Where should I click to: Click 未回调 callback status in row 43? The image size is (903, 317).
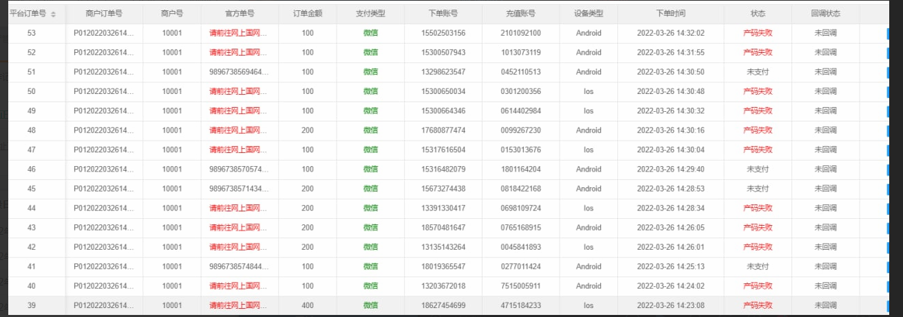(825, 228)
